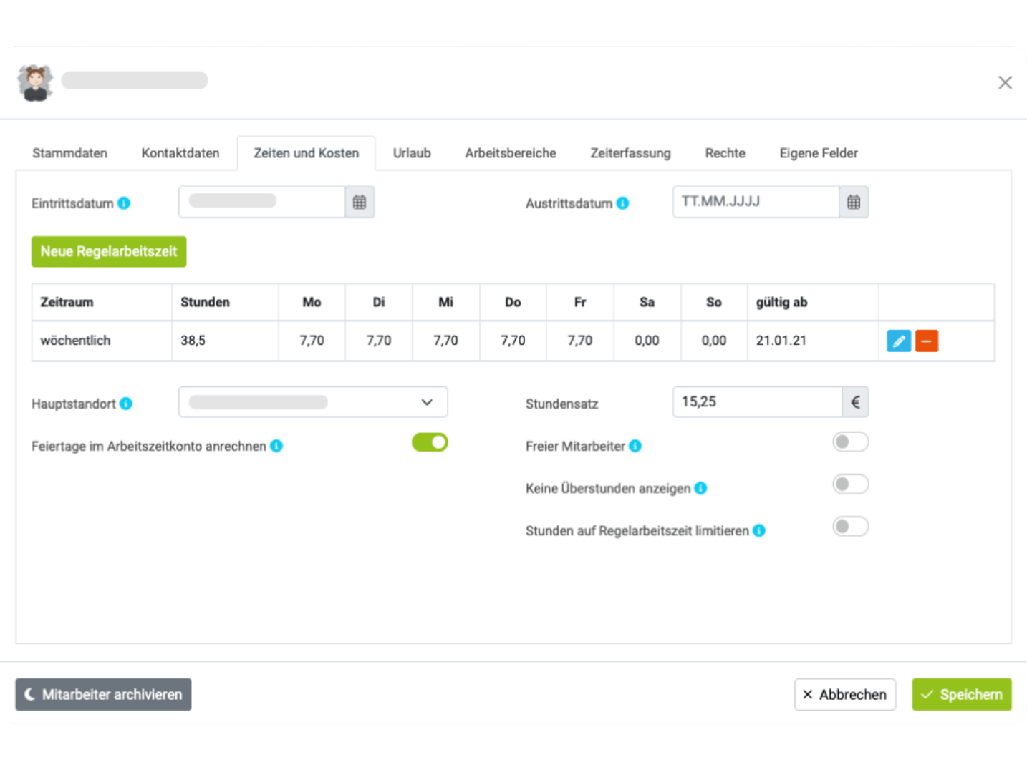Viewport: 1027px width, 770px height.
Task: Open the calendar picker for Austrittsdatum
Action: click(x=854, y=202)
